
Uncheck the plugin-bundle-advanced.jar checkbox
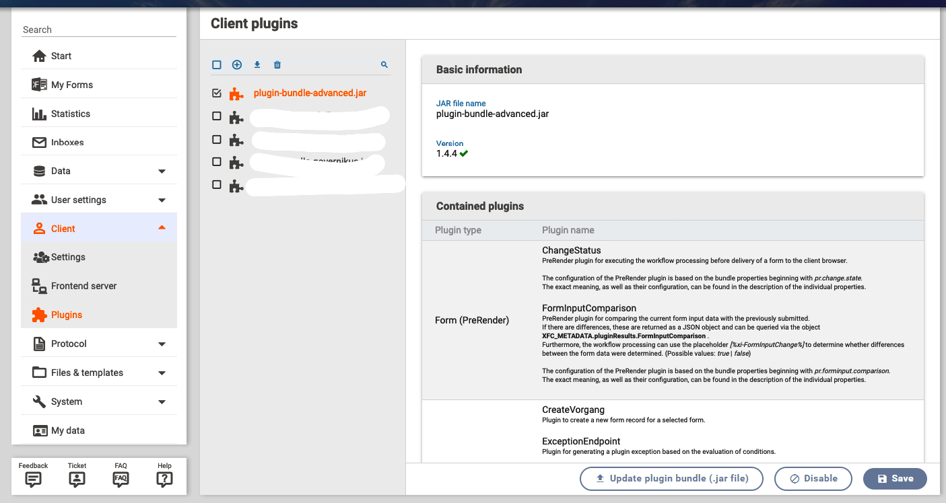(x=217, y=93)
